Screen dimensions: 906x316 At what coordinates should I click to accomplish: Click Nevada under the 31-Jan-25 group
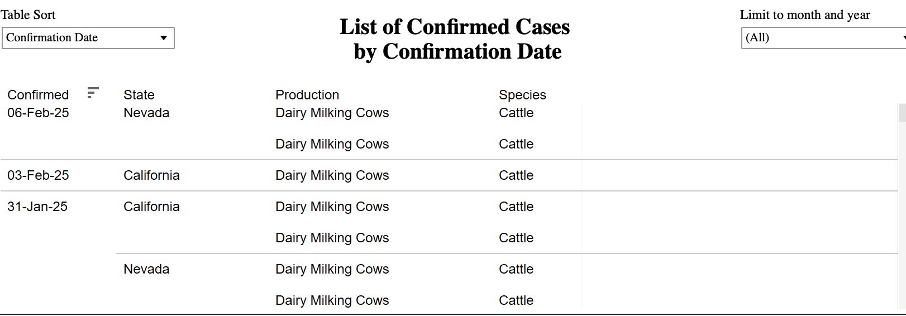[146, 269]
